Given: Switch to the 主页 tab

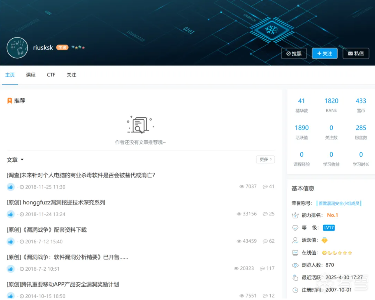Looking at the screenshot, I should coord(10,75).
